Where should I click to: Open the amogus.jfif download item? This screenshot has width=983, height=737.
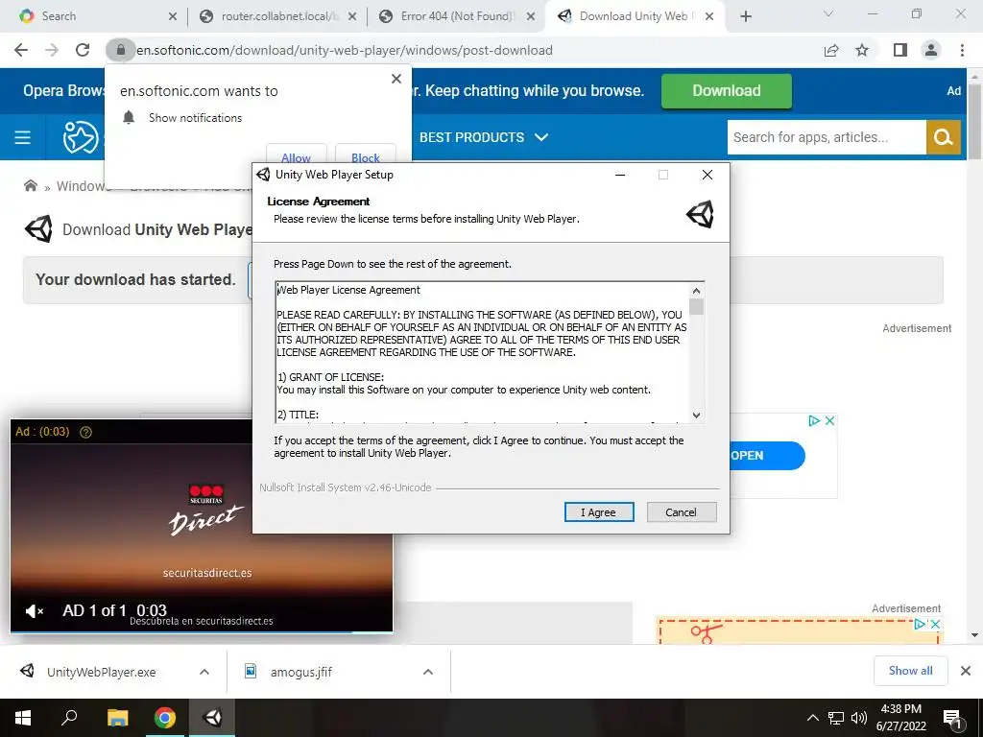[x=300, y=672]
